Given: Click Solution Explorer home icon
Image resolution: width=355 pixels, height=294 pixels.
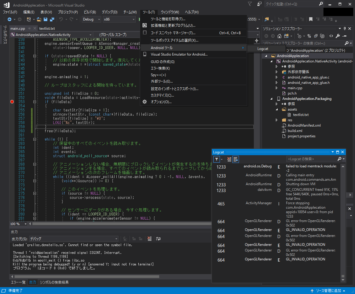Looking at the screenshot, I should coord(279,36).
